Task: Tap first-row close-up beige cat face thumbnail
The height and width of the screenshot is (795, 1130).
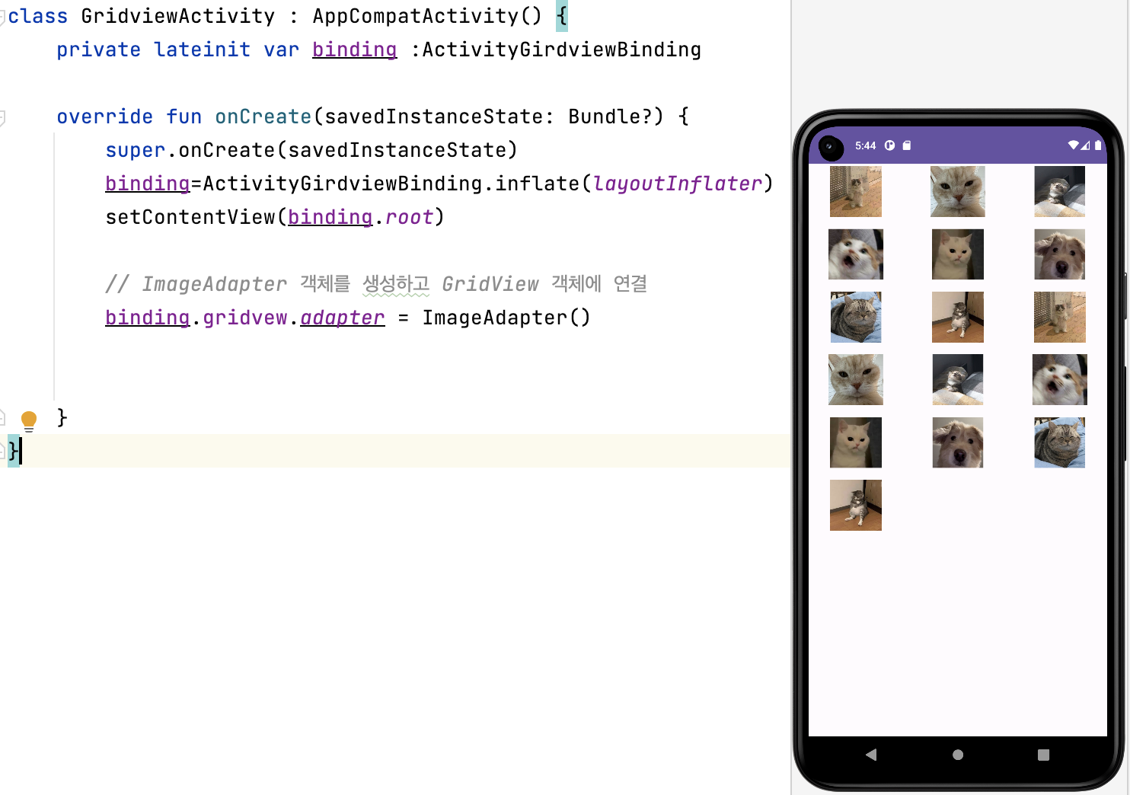Action: coord(958,192)
